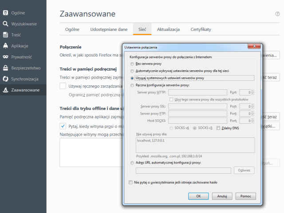284x213 pixels.
Task: Check Nie pytaj o uwierzytelnianie option
Action: point(130,182)
